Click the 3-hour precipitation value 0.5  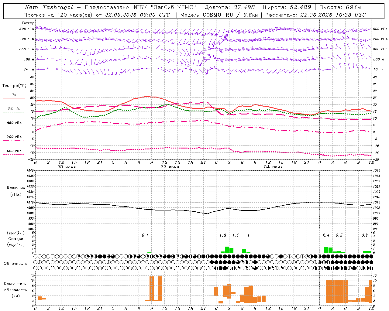339,235
